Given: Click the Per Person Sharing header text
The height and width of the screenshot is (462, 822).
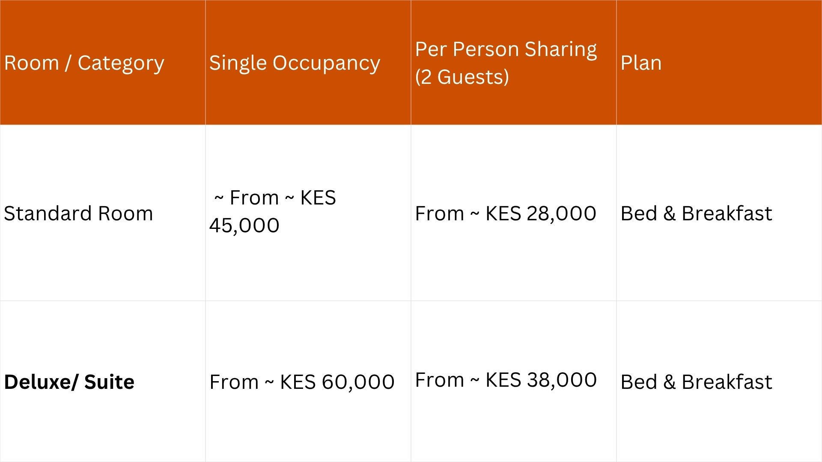Looking at the screenshot, I should pyautogui.click(x=506, y=49).
